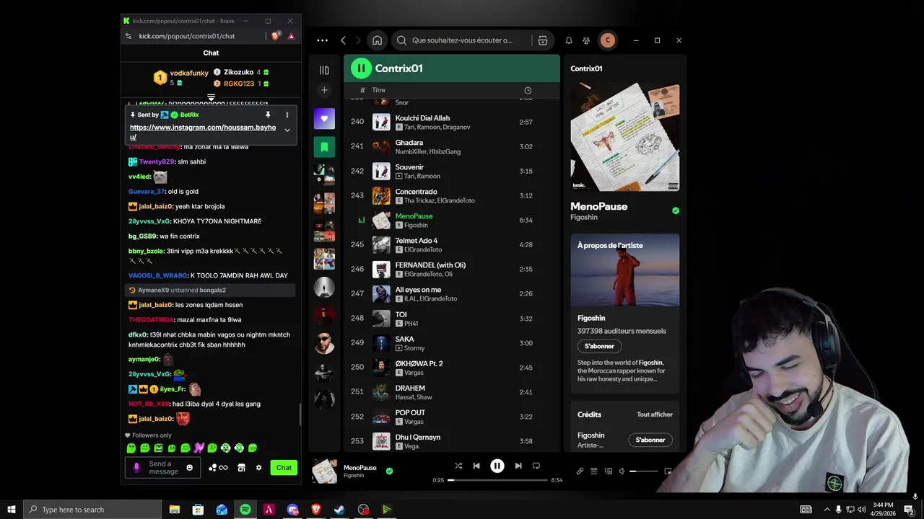The height and width of the screenshot is (519, 924).
Task: Go back with Spotify left arrow
Action: click(344, 40)
